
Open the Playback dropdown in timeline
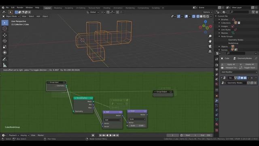pyautogui.click(x=13, y=135)
